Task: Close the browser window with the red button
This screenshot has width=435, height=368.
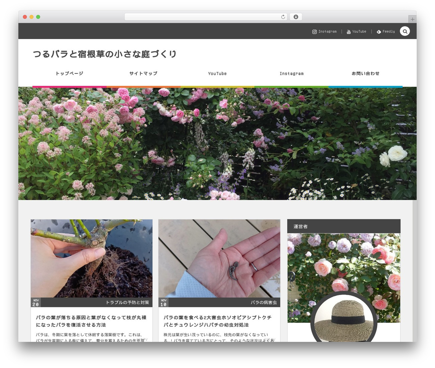Action: (25, 17)
